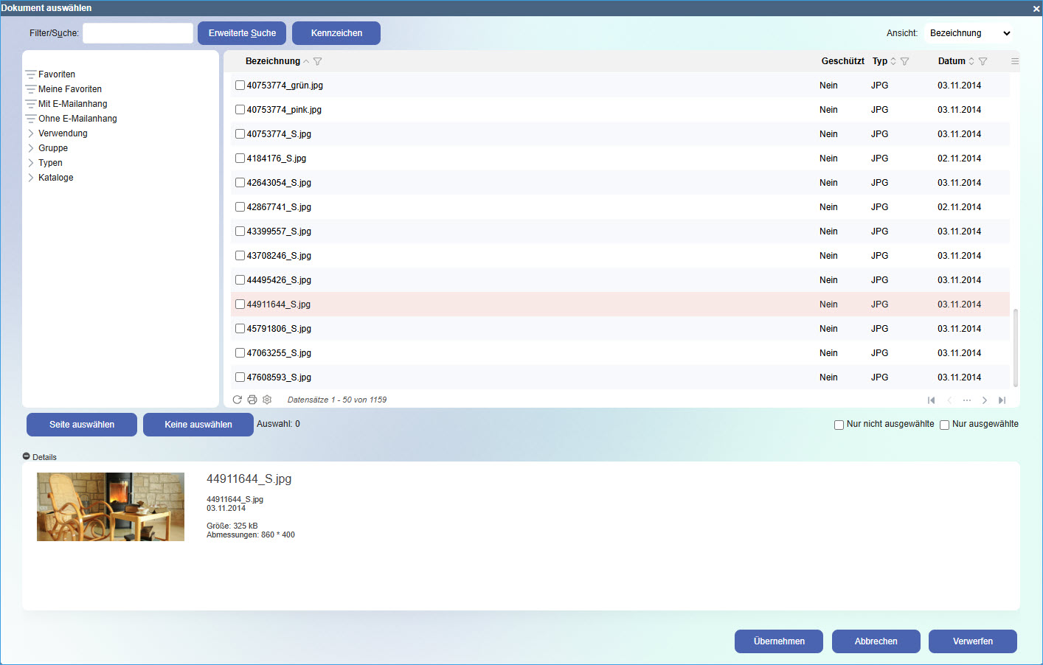Click the filter icon beside Ohne E-Mailanhang

tap(31, 119)
